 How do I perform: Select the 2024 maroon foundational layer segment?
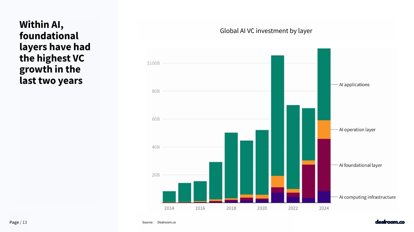coord(324,165)
